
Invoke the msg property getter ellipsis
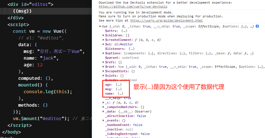tap(119, 89)
